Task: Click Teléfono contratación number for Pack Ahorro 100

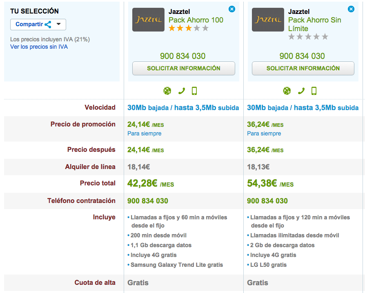Action: coord(147,201)
